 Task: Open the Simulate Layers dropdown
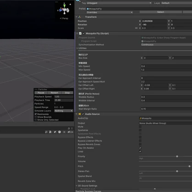64,111
